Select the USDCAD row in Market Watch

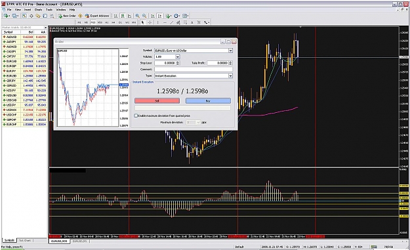[24, 100]
